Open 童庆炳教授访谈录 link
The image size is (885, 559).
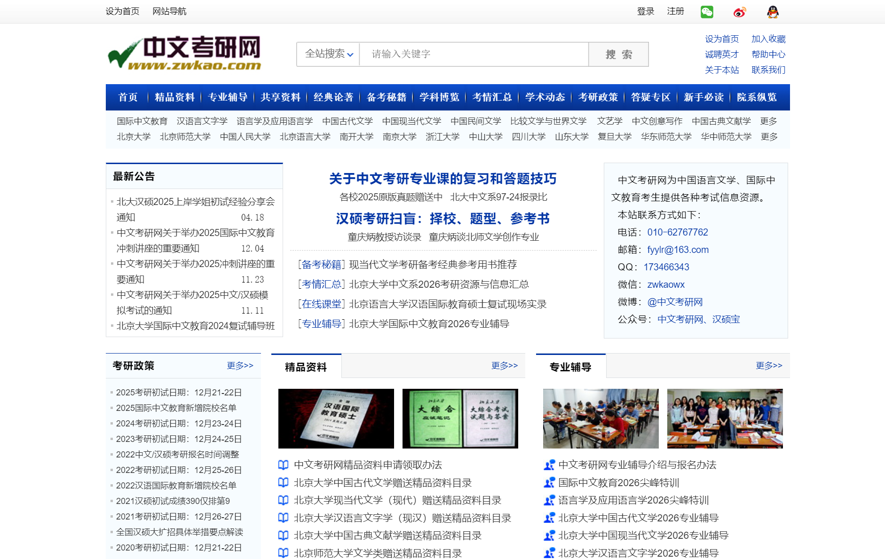pos(384,237)
